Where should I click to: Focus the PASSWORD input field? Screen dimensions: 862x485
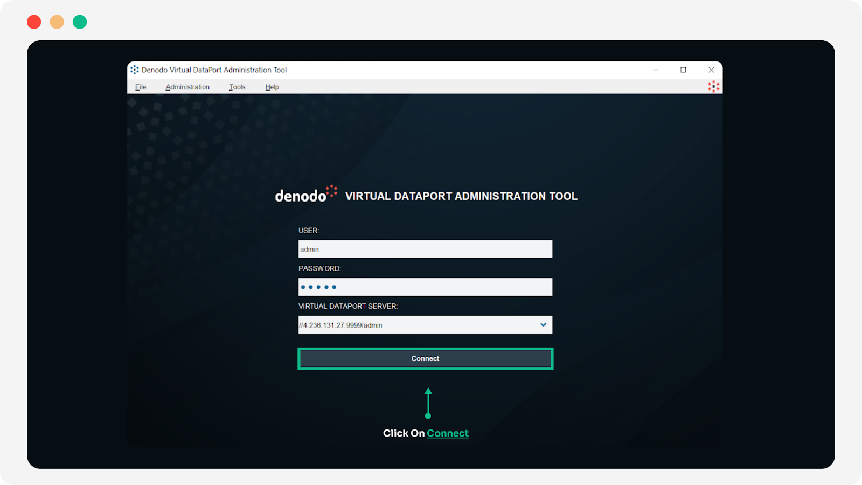click(x=425, y=287)
